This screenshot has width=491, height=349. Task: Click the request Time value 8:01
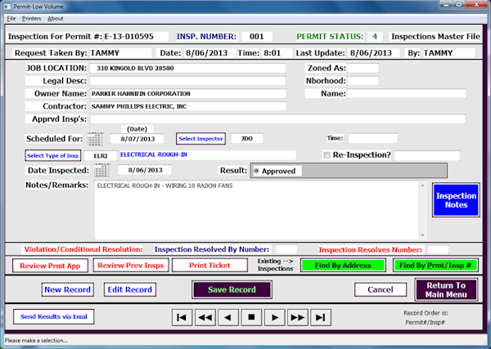273,53
